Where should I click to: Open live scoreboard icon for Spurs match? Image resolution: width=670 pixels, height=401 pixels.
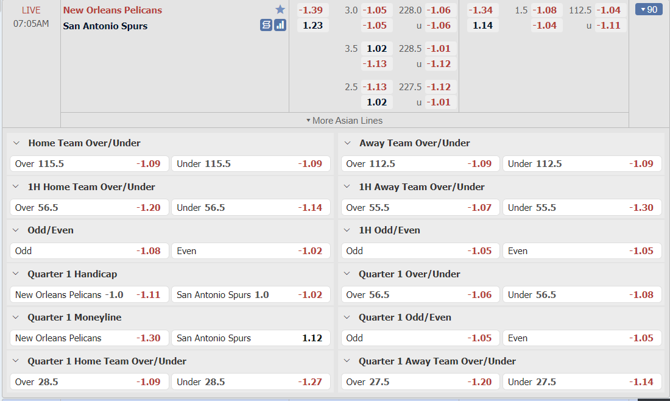(x=266, y=25)
